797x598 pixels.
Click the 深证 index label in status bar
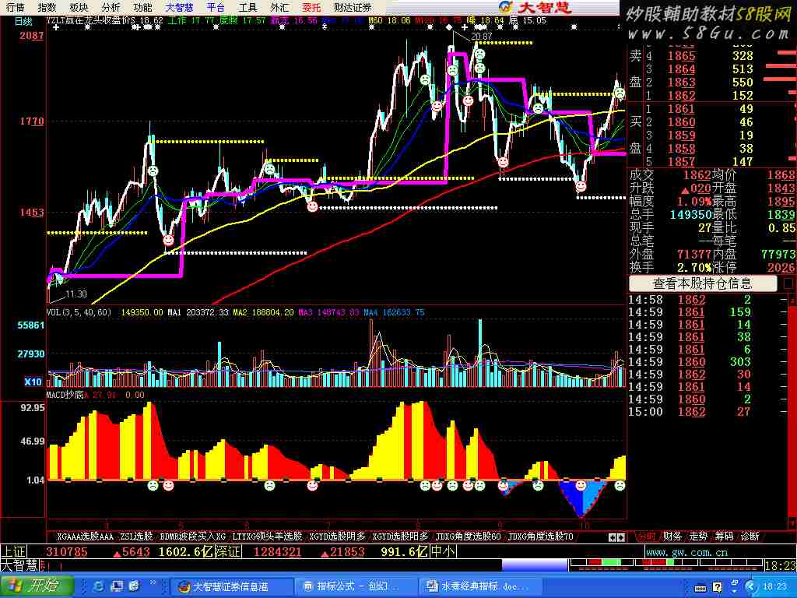[226, 551]
